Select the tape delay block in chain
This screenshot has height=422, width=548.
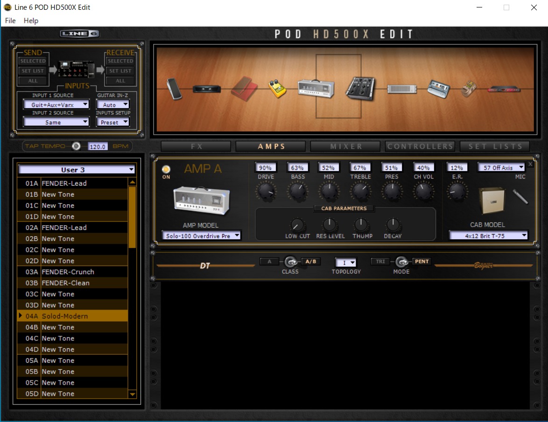click(x=439, y=89)
